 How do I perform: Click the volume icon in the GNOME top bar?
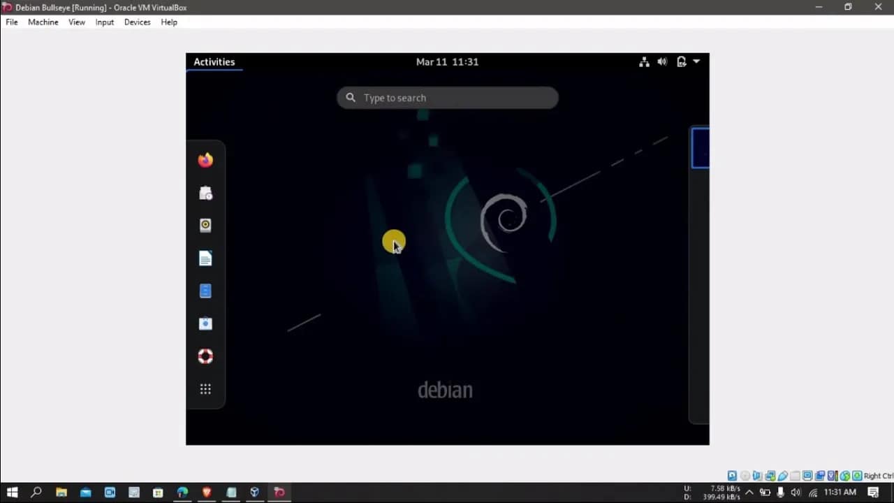point(662,61)
